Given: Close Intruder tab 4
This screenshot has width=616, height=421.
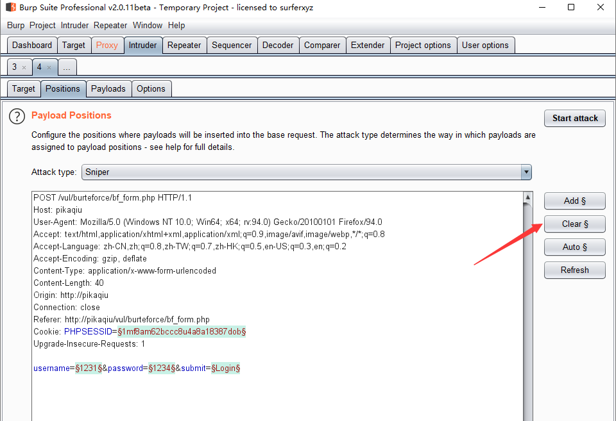Looking at the screenshot, I should click(x=49, y=67).
